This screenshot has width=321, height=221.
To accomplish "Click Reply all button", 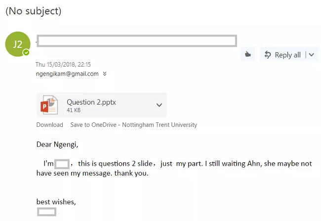I will click(282, 55).
